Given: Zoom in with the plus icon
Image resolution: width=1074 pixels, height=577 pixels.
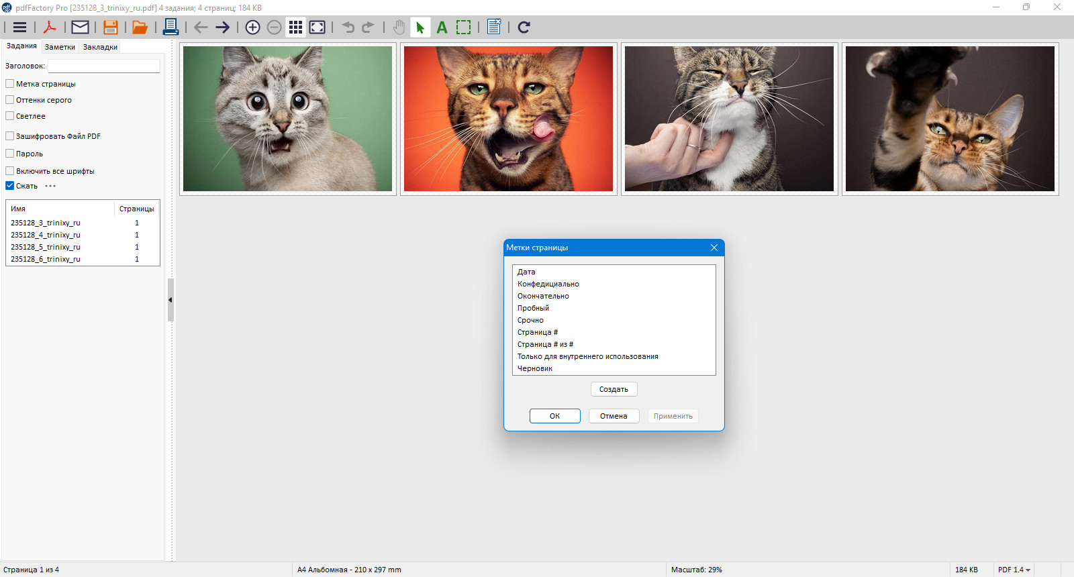Looking at the screenshot, I should (253, 28).
